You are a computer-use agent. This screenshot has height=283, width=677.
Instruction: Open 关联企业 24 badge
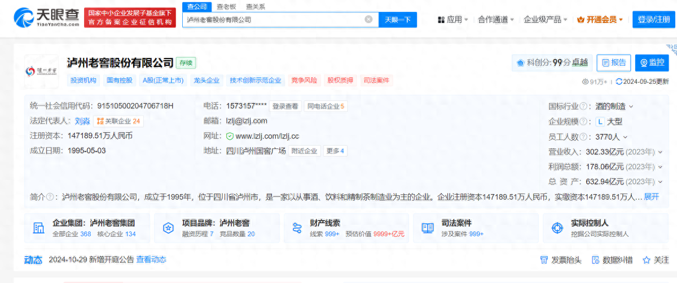pos(119,121)
